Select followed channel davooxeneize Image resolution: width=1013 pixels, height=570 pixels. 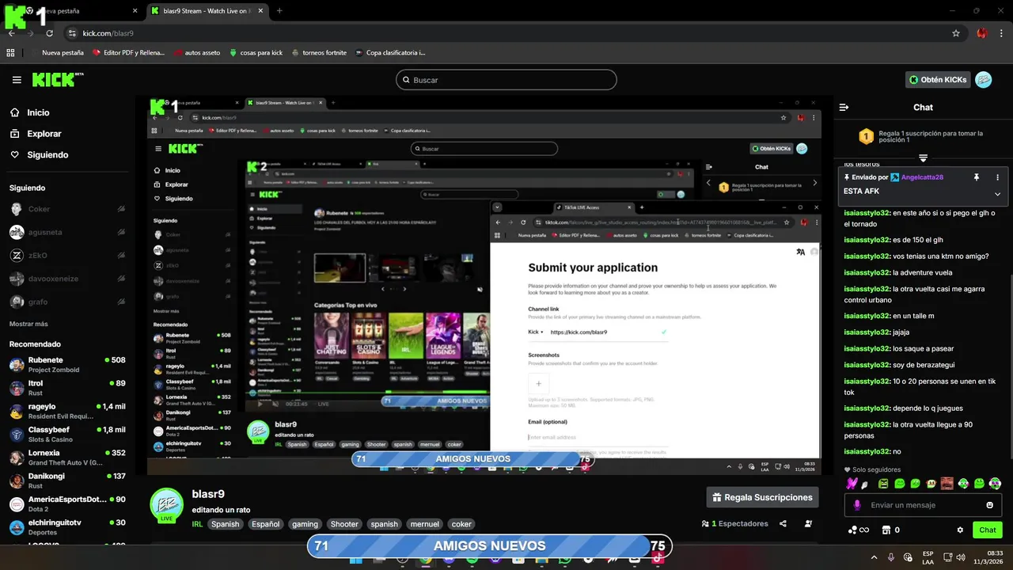[x=66, y=279]
